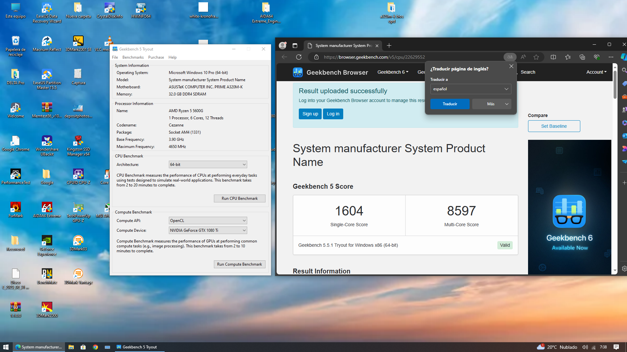Click the 1604 Single-Core Score value
Viewport: 627px width, 352px height.
pos(349,211)
